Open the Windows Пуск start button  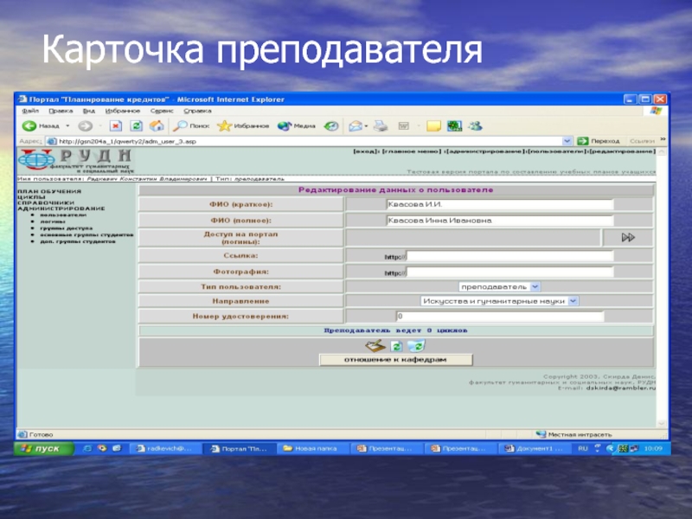[42, 449]
